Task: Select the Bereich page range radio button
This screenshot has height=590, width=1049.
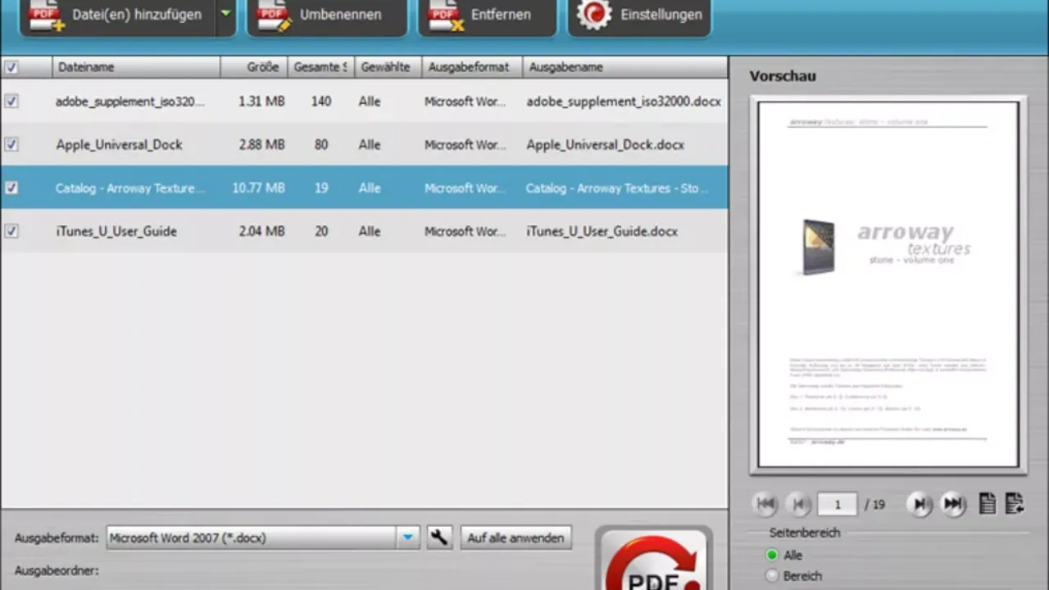Action: [771, 576]
